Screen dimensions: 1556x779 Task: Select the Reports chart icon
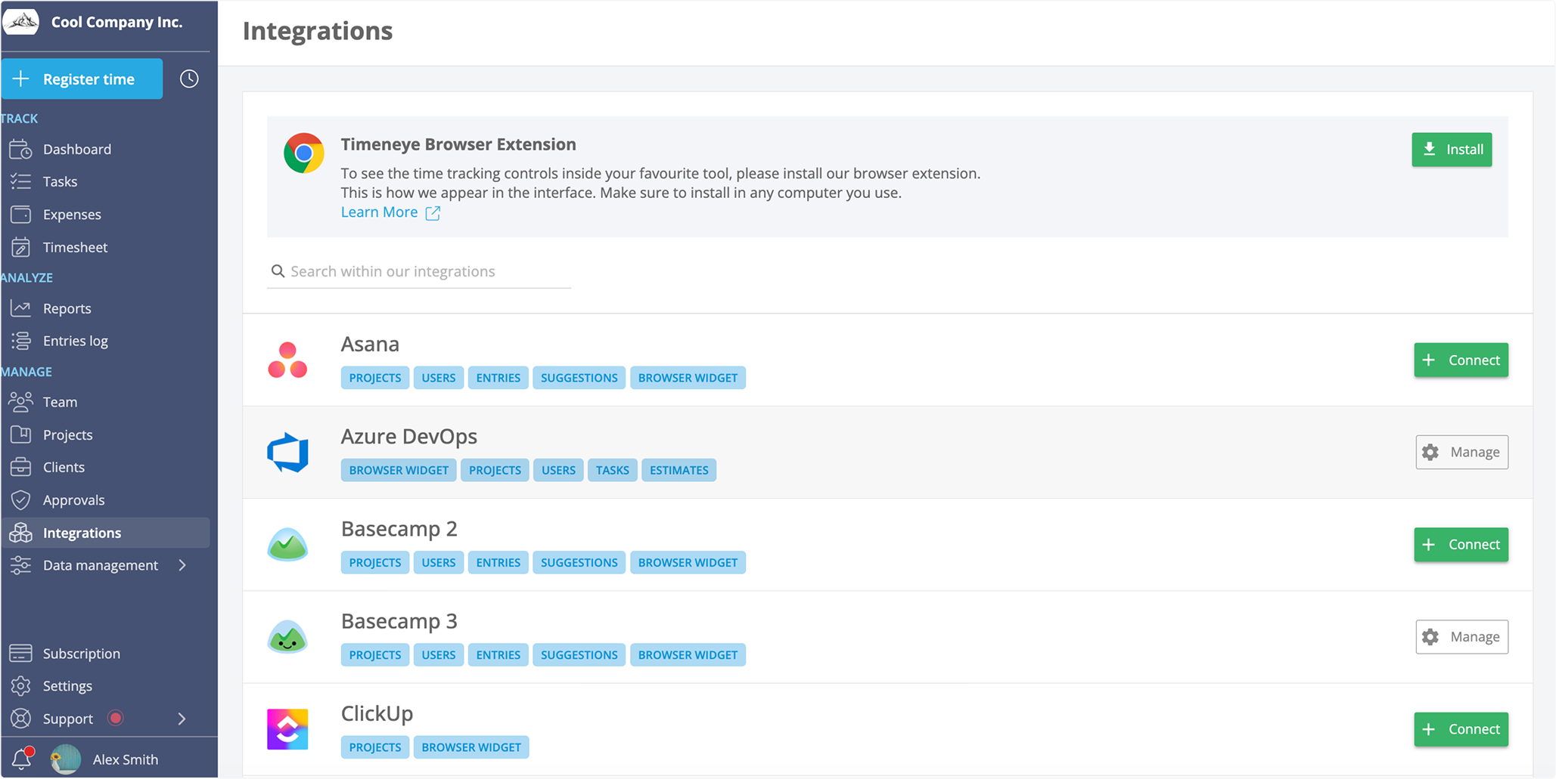pos(20,308)
